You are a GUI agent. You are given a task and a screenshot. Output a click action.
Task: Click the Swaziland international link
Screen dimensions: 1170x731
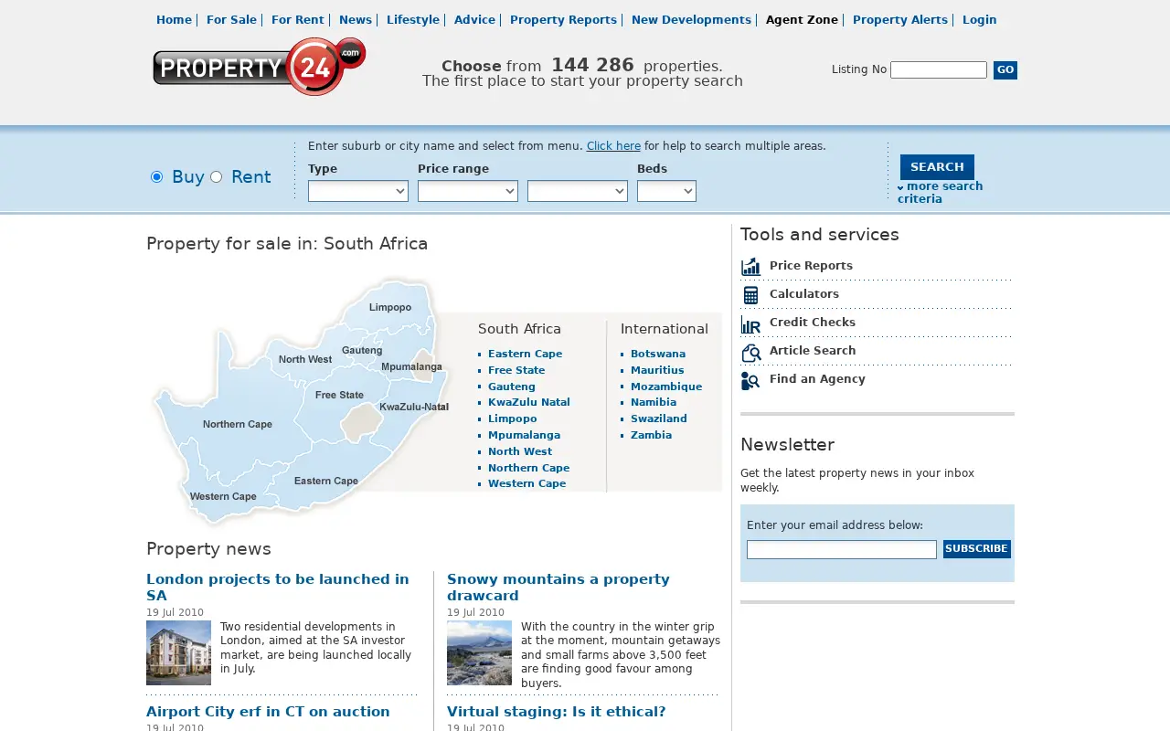pos(659,418)
